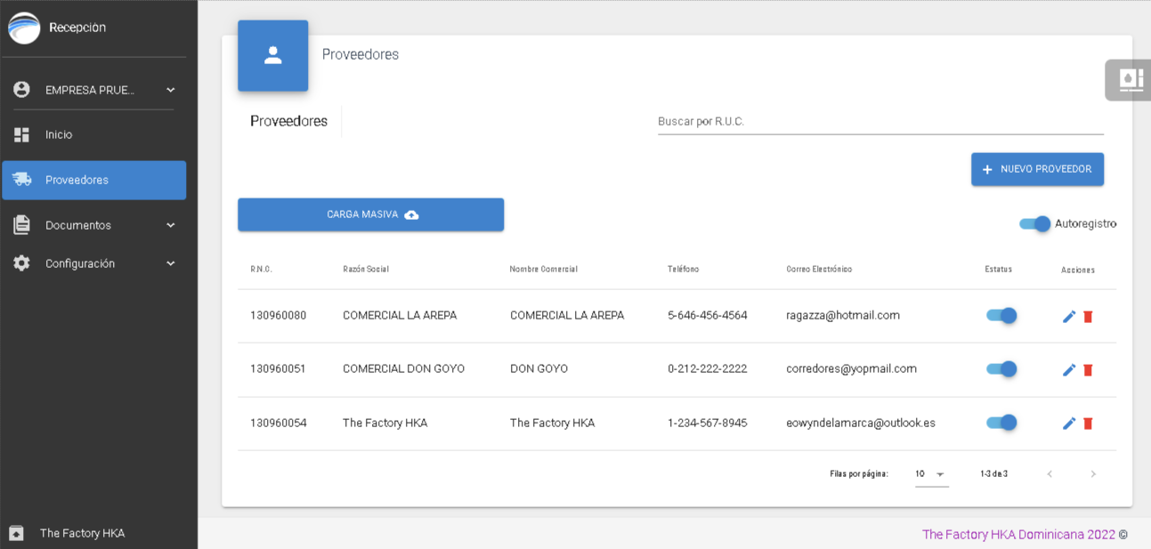Click the NUEVO PROVEEDOR button

coord(1037,169)
